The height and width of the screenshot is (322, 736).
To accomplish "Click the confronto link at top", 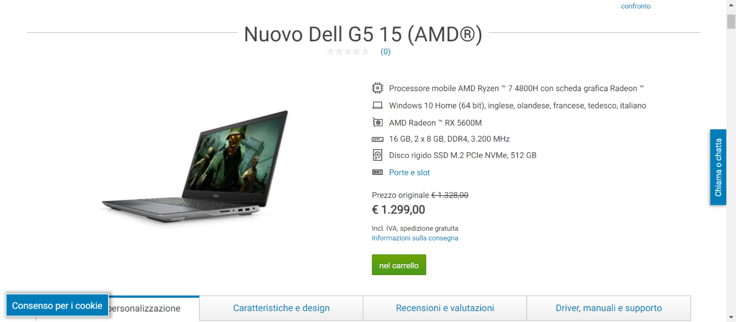I will [636, 6].
